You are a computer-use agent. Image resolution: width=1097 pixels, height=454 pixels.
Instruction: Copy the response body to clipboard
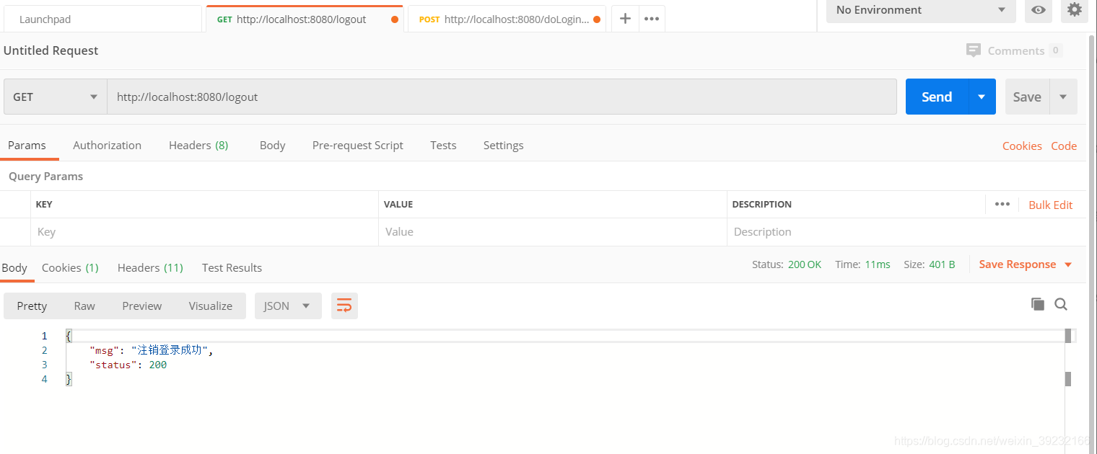1038,304
